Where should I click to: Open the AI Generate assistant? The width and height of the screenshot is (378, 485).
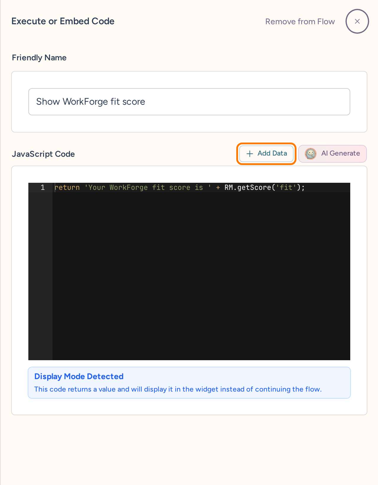(x=333, y=153)
